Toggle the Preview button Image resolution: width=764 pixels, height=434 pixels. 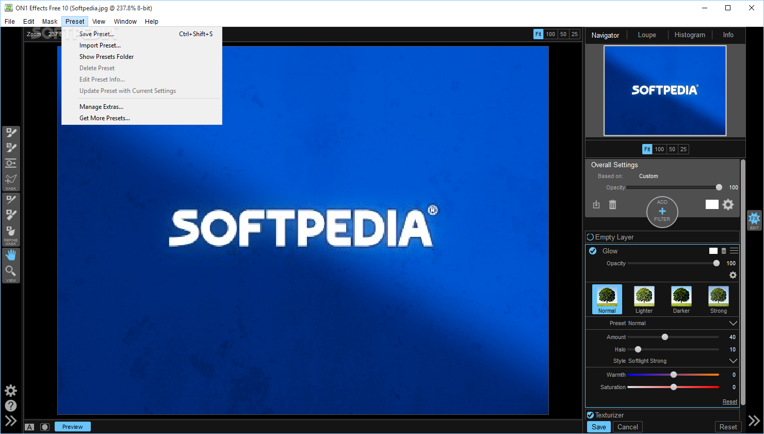72,427
